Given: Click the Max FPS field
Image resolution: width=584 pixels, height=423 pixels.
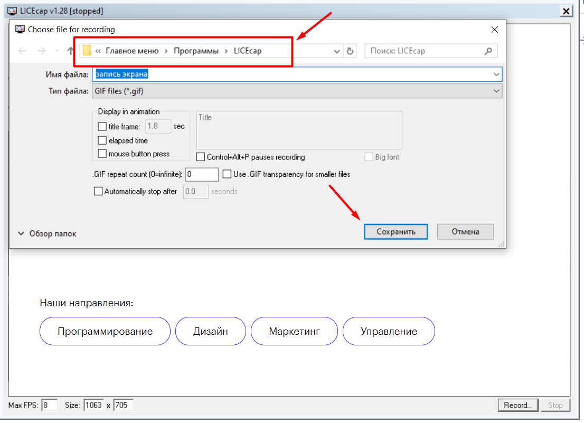Looking at the screenshot, I should [49, 405].
